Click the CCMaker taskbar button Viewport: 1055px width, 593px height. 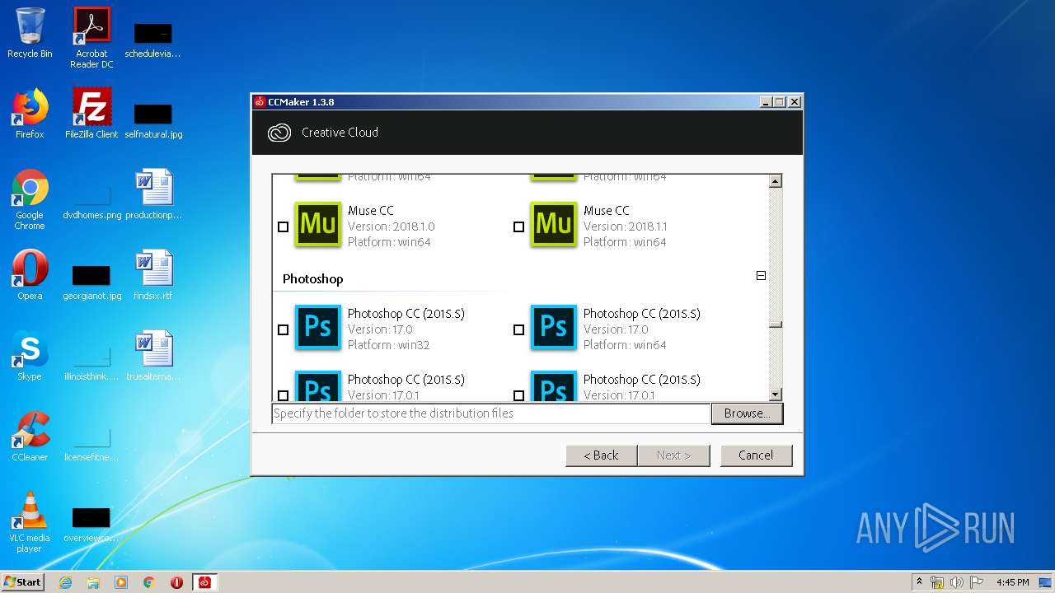[204, 582]
